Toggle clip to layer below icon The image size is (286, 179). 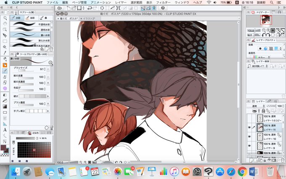pyautogui.click(x=254, y=111)
